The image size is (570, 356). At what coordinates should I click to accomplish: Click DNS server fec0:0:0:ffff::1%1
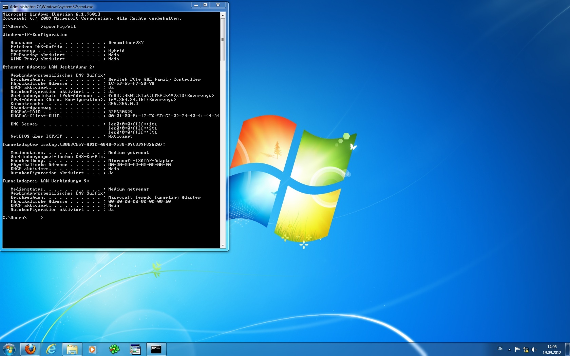[133, 124]
